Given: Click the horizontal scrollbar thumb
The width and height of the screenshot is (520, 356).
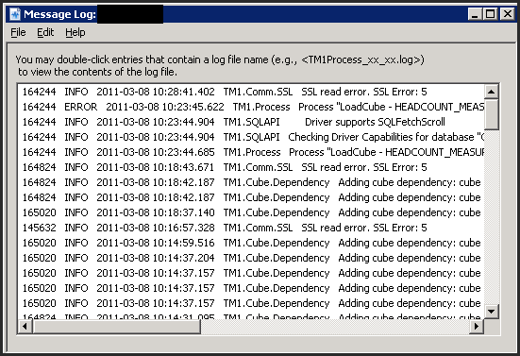Looking at the screenshot, I should tap(116, 326).
